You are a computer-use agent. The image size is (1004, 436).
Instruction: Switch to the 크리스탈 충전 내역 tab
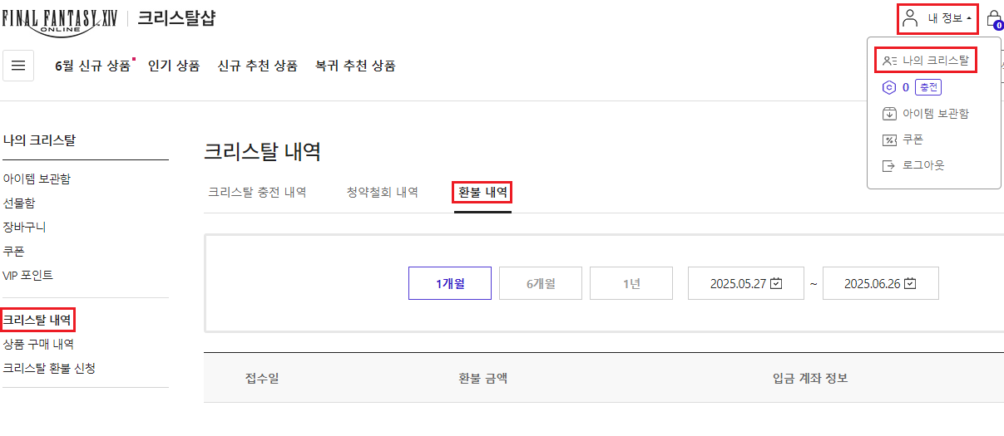coord(257,193)
